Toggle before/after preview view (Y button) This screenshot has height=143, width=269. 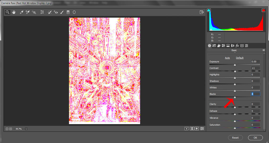[x=187, y=129]
